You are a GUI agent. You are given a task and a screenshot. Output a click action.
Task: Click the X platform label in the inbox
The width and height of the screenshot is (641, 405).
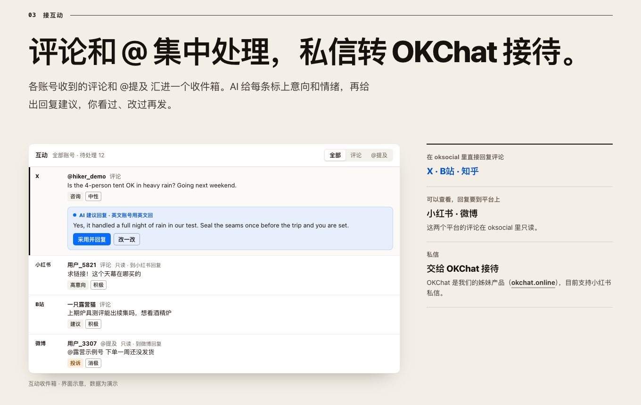[37, 176]
